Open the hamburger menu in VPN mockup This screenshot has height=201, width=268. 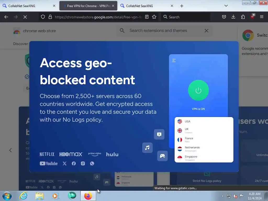pyautogui.click(x=174, y=60)
